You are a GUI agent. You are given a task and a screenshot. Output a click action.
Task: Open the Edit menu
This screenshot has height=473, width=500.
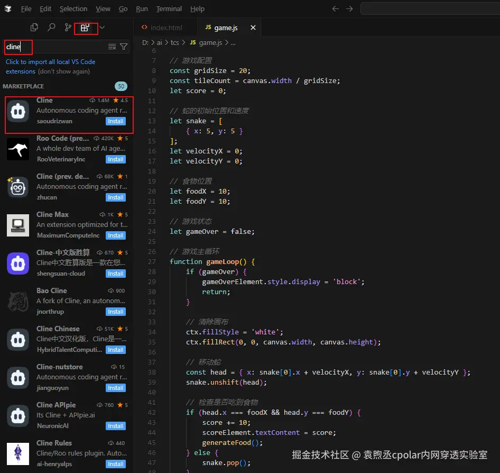click(45, 9)
